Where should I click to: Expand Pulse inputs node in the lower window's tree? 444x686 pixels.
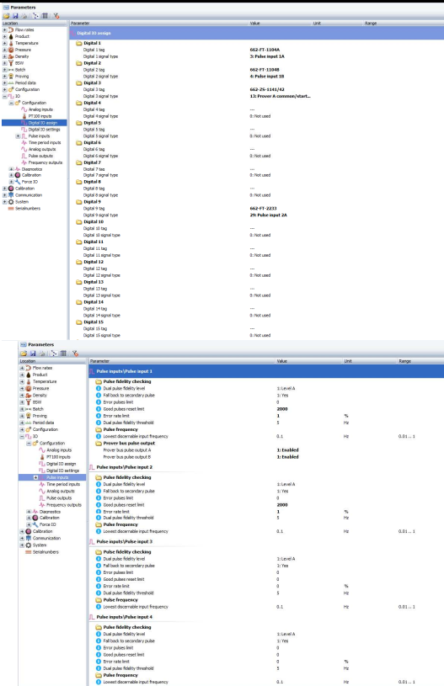[x=36, y=477]
